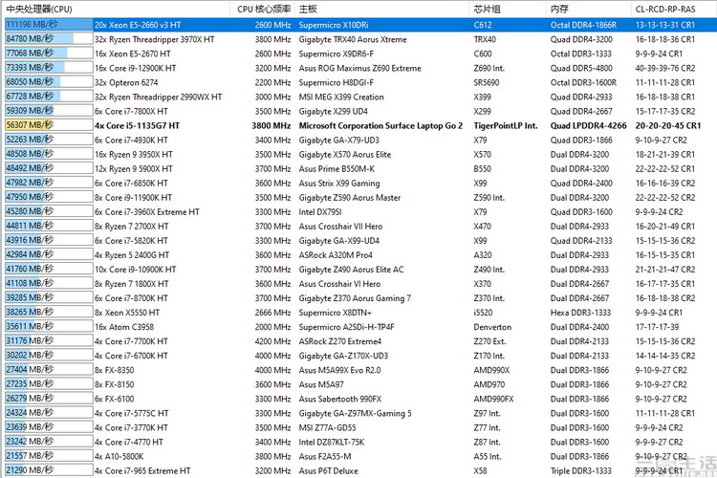This screenshot has width=717, height=478.
Task: Select the 16x Atom C3958 row
Action: [360, 327]
